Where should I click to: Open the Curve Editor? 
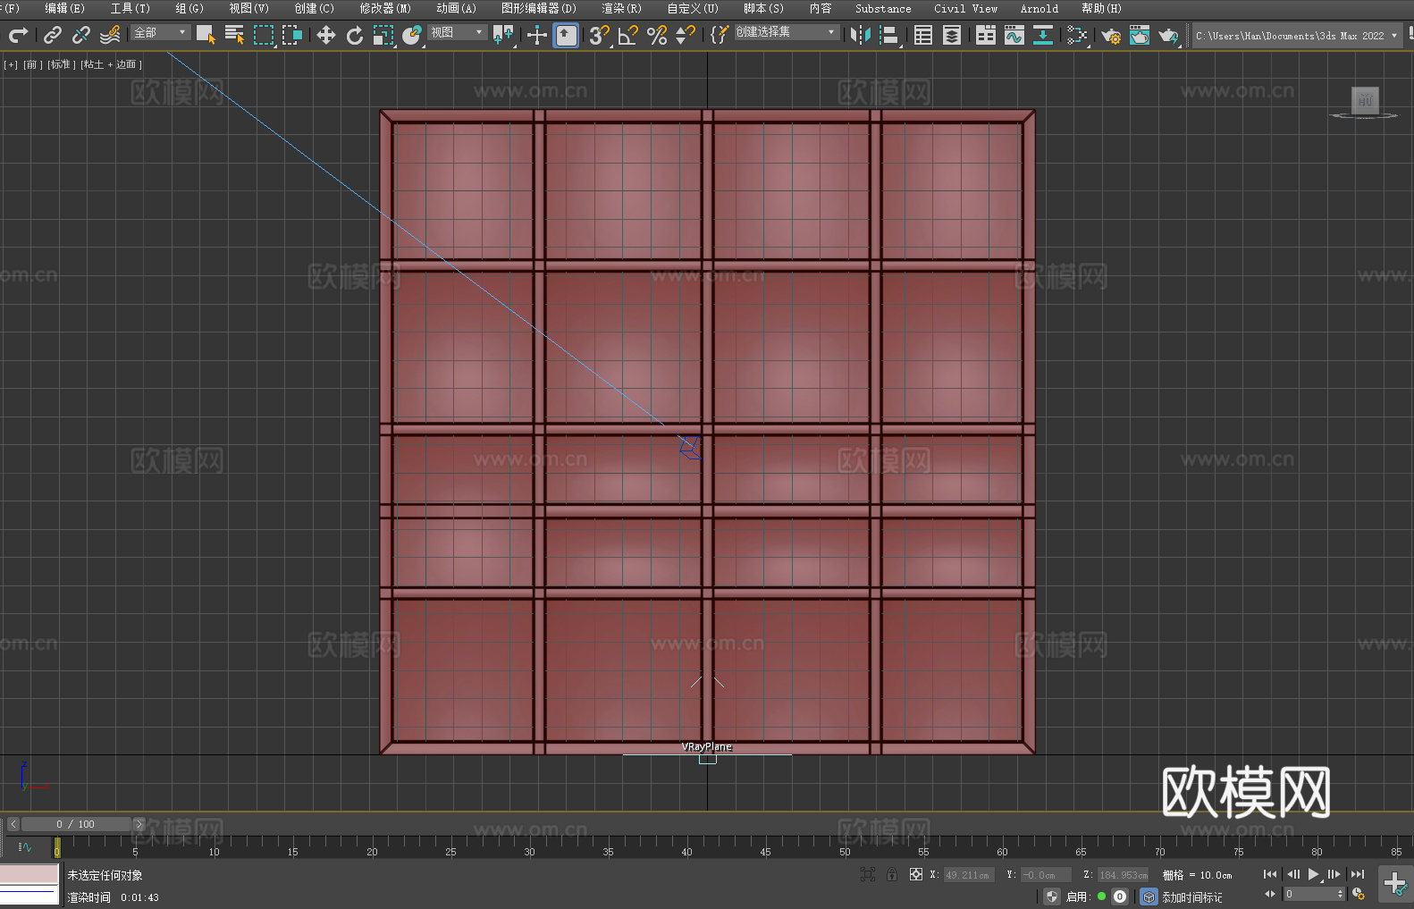pos(1014,35)
